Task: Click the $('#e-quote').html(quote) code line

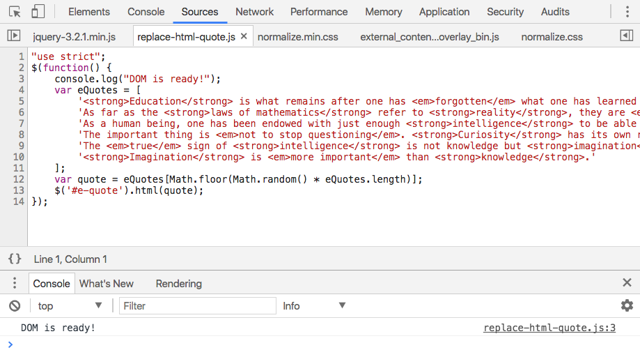Action: click(129, 190)
